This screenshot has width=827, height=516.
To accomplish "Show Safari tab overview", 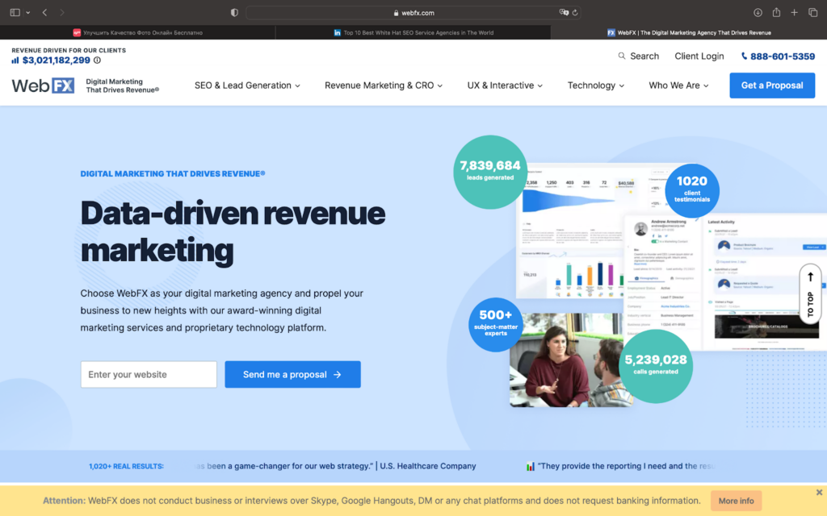I will point(812,13).
